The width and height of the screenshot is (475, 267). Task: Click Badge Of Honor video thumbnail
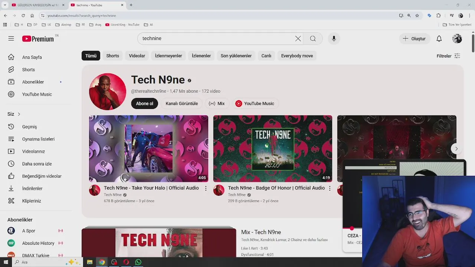pos(273,149)
